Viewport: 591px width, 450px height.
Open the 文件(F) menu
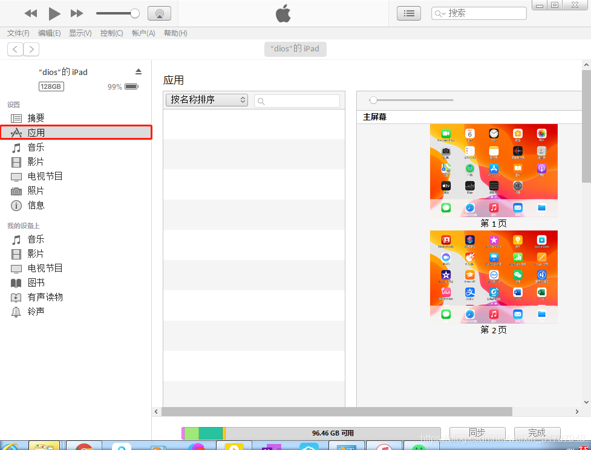point(18,33)
